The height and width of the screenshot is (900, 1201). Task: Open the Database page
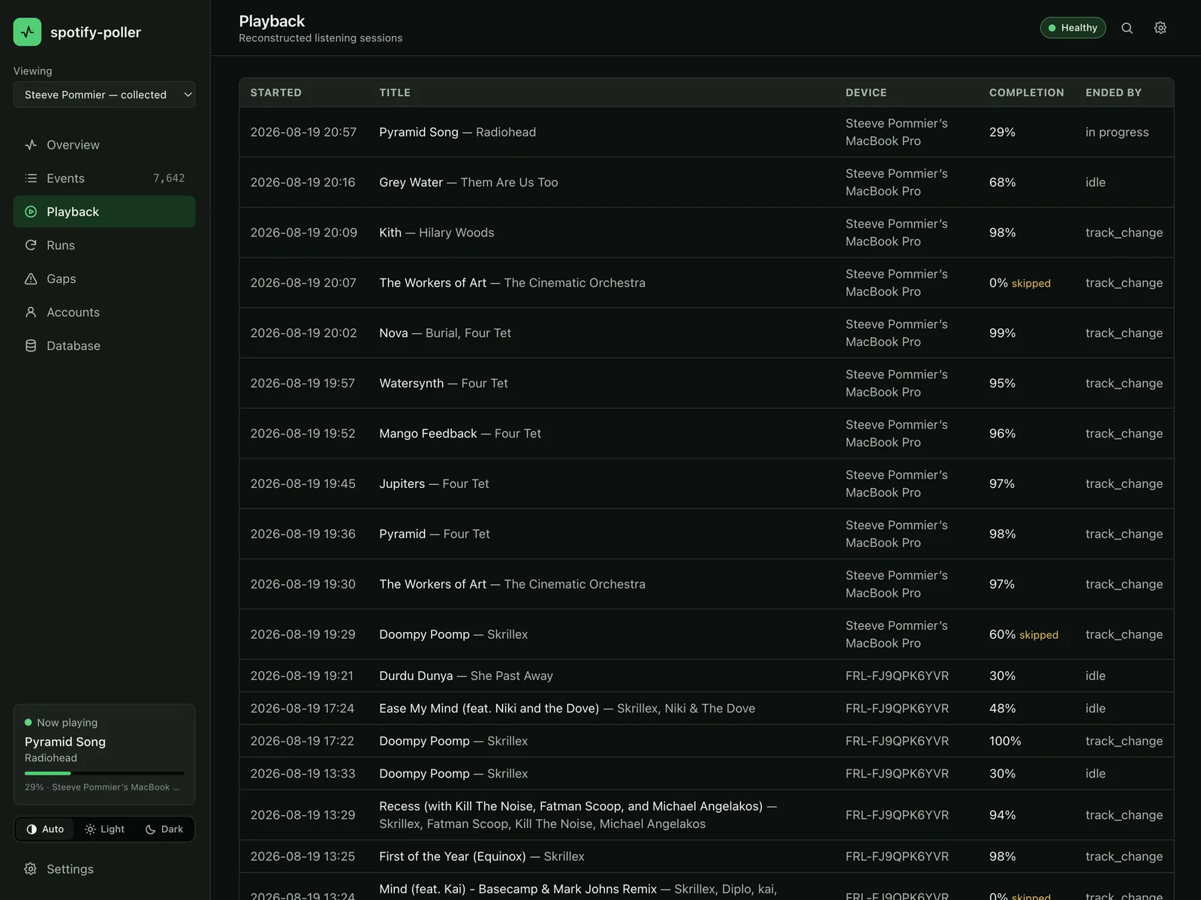104,346
